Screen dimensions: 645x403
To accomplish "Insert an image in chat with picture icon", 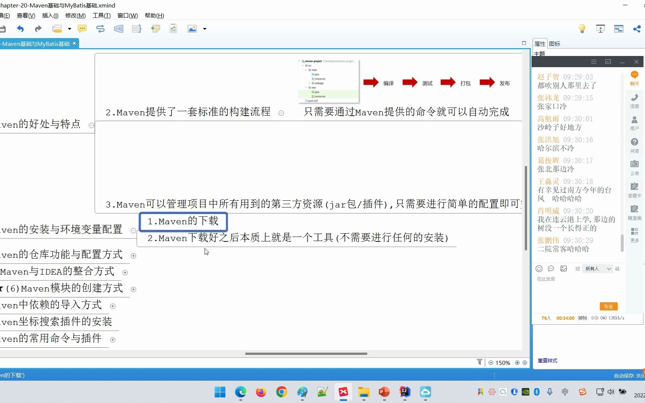I will 564,269.
